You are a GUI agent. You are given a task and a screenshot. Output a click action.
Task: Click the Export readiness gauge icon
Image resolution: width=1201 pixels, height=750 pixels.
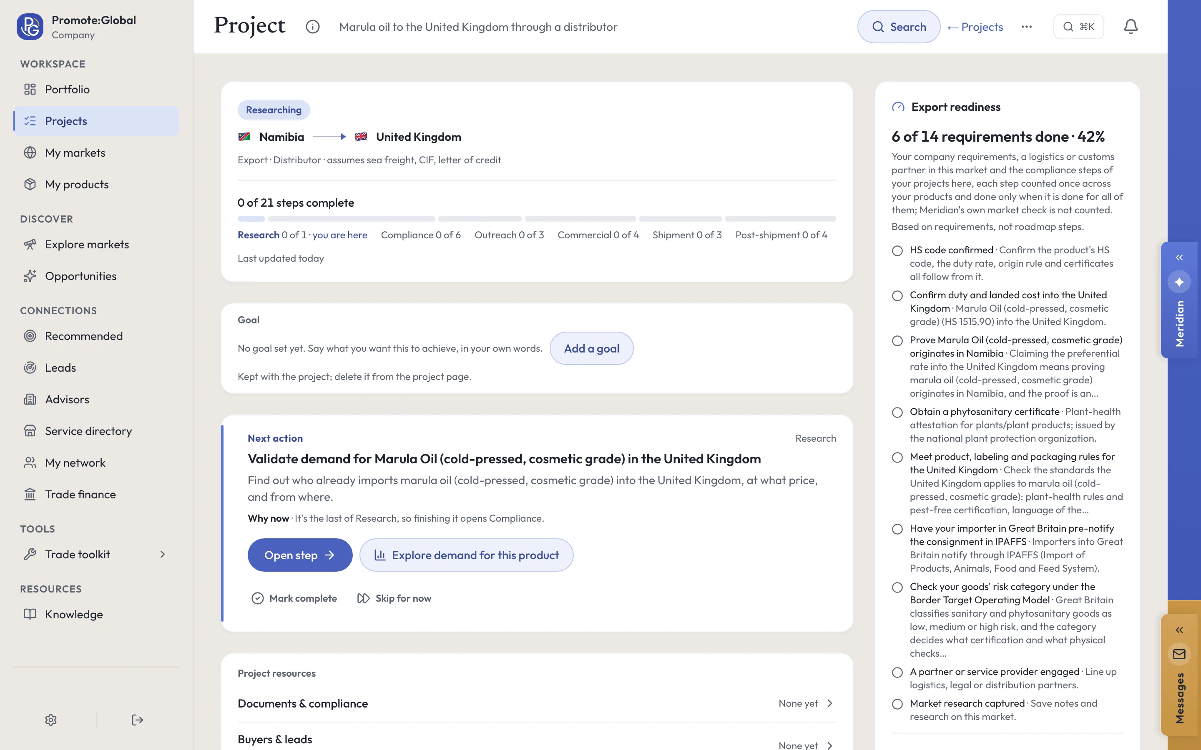(x=898, y=107)
